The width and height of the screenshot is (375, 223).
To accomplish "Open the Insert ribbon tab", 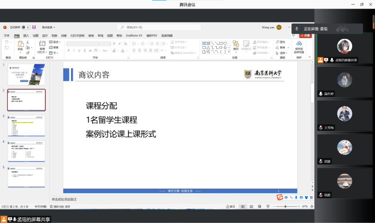I will [26, 35].
